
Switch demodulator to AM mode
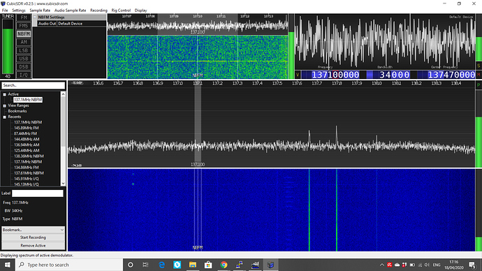pyautogui.click(x=24, y=42)
